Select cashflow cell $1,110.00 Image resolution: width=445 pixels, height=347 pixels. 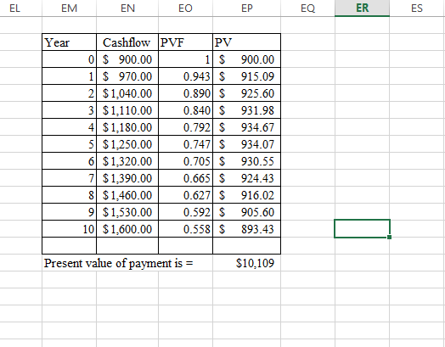127,110
